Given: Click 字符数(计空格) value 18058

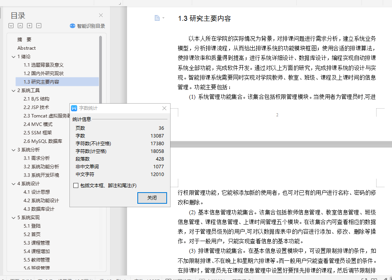Looking at the screenshot, I should [x=157, y=151].
